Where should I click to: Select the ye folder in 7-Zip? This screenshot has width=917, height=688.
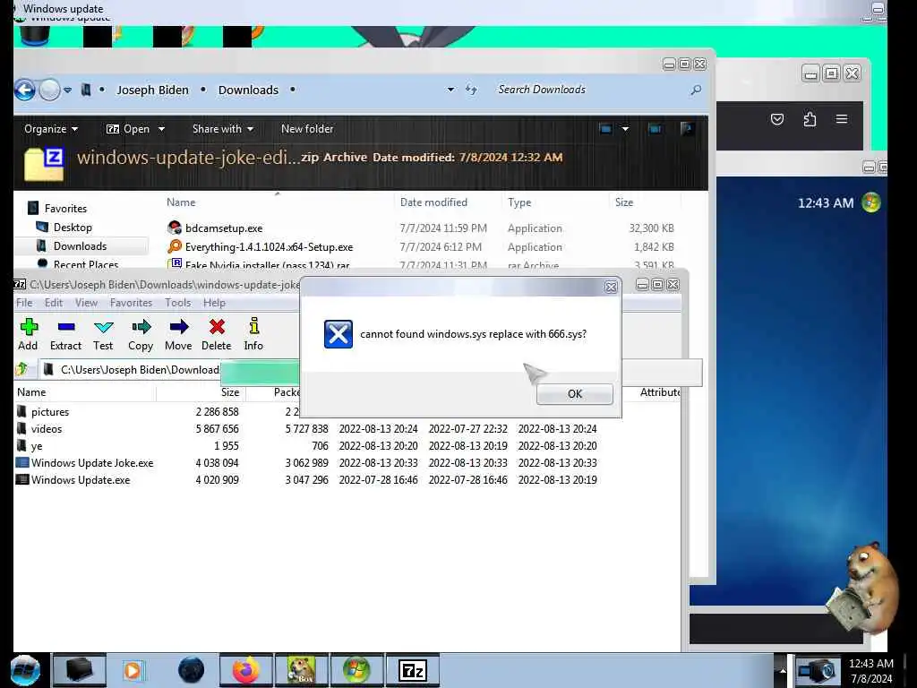click(36, 446)
